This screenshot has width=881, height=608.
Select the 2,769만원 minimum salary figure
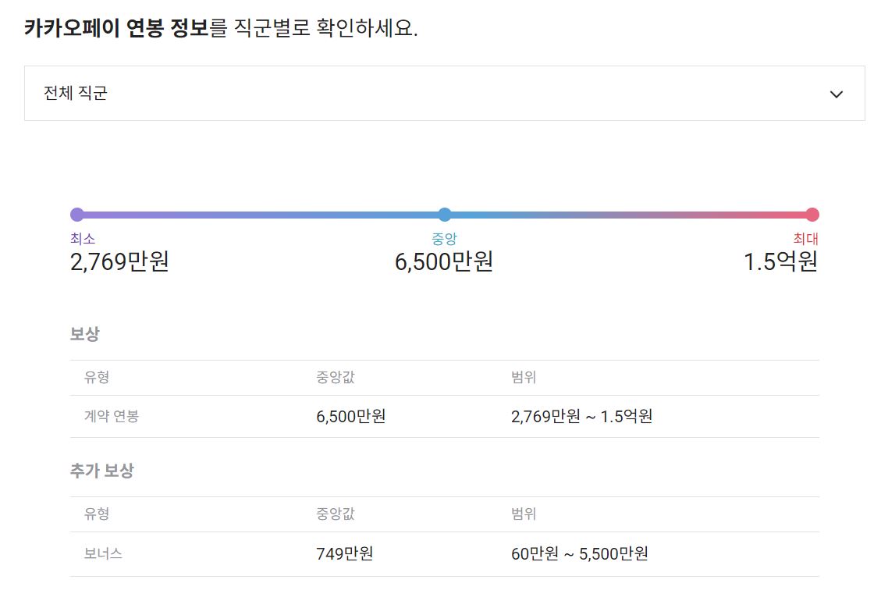[117, 261]
